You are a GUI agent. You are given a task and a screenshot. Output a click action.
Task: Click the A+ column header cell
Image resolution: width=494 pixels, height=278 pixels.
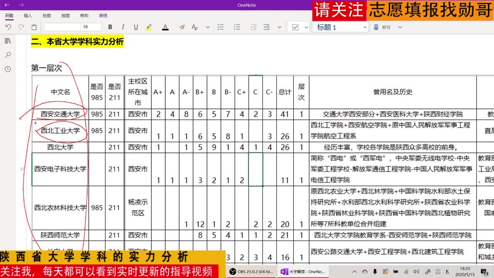(158, 92)
